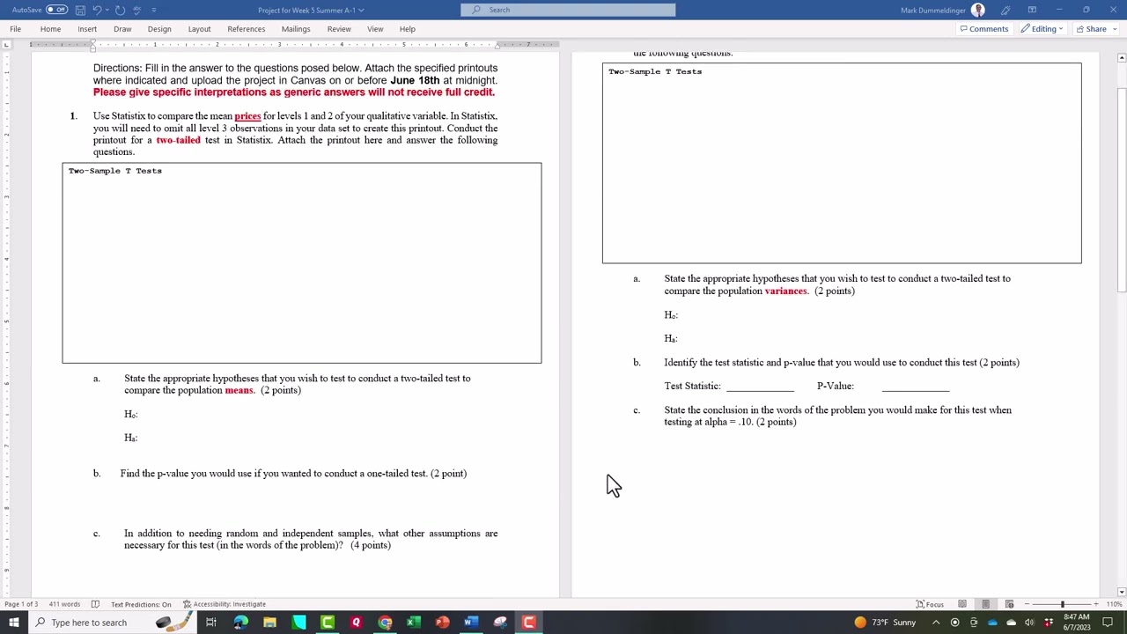The height and width of the screenshot is (634, 1127).
Task: Open the Windows Start menu
Action: [13, 623]
